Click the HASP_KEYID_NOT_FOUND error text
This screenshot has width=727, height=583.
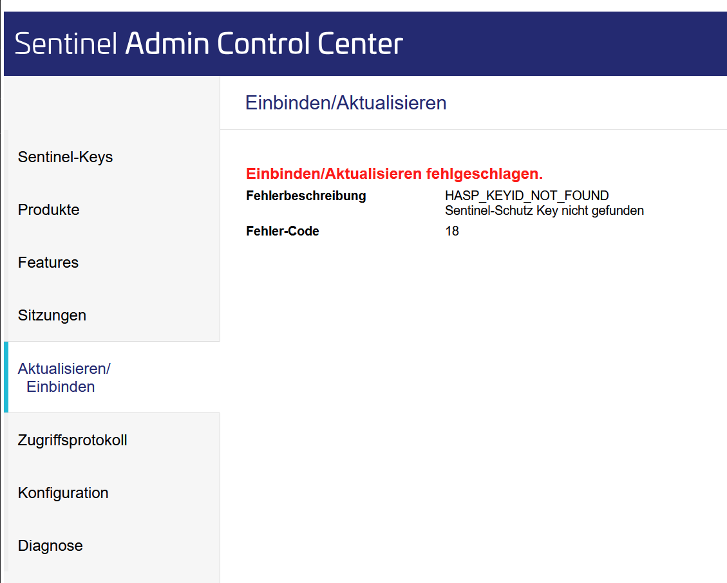pos(527,196)
